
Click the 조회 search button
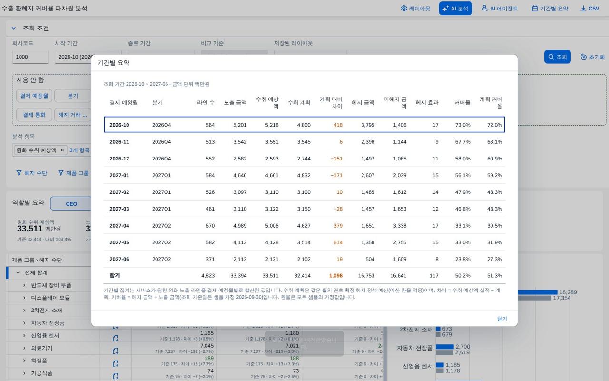coord(557,57)
